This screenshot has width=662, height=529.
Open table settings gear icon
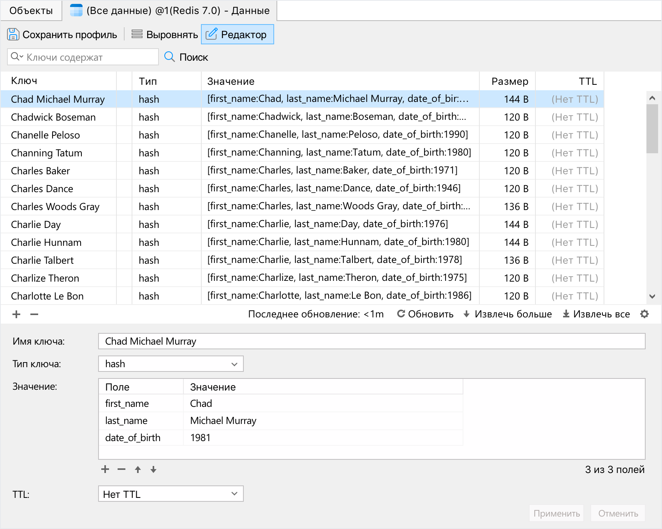pyautogui.click(x=644, y=314)
